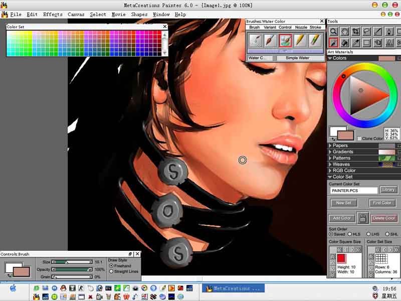This screenshot has width=401, height=301.
Task: Pick the green-yellow crayon brush icon
Action: click(315, 41)
